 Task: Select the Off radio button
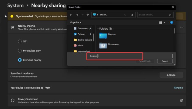(x=20, y=42)
